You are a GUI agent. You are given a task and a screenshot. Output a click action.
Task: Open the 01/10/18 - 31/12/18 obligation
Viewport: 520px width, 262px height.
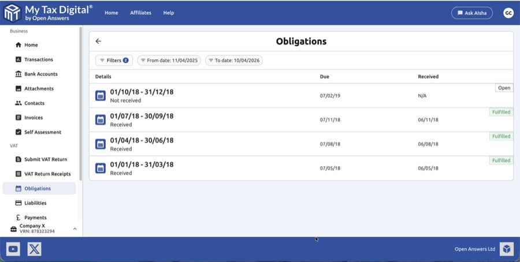click(x=301, y=96)
